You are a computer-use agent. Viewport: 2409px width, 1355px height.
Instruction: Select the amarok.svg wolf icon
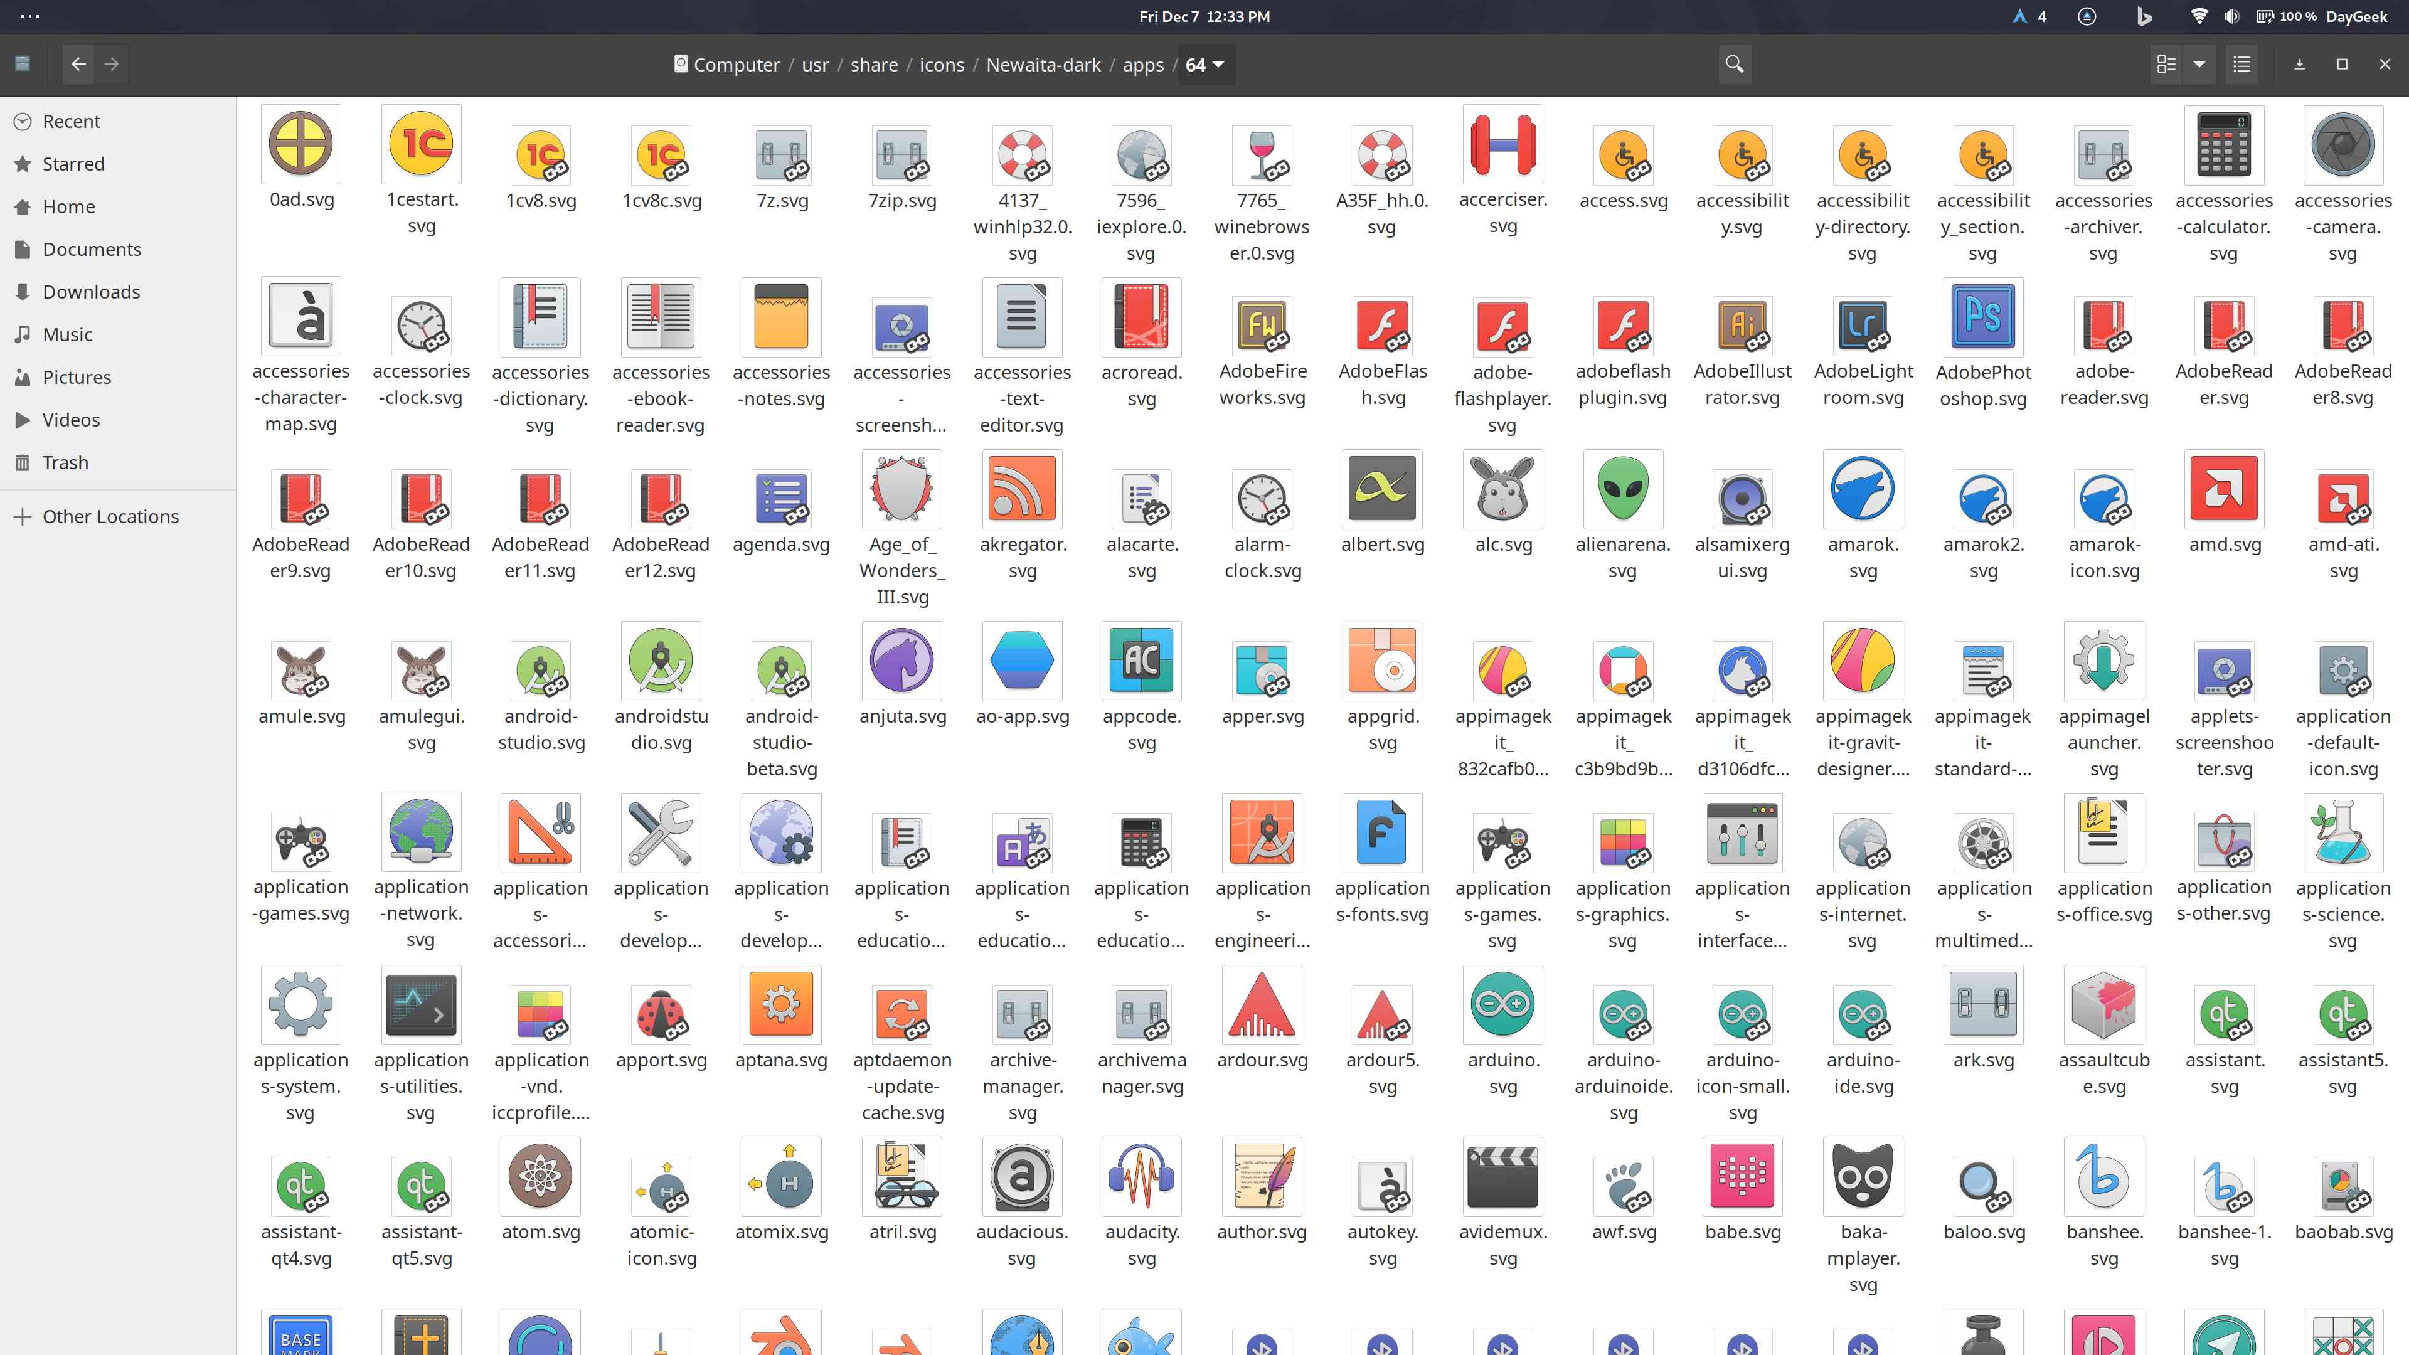[x=1863, y=488]
